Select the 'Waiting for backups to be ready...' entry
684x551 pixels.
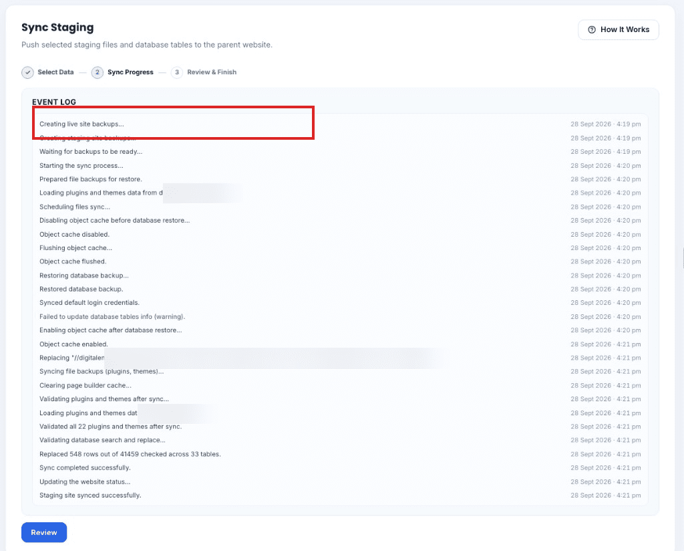91,152
